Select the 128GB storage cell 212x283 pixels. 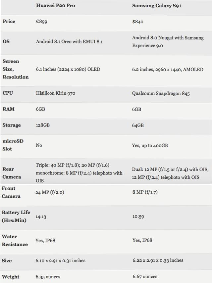point(42,125)
